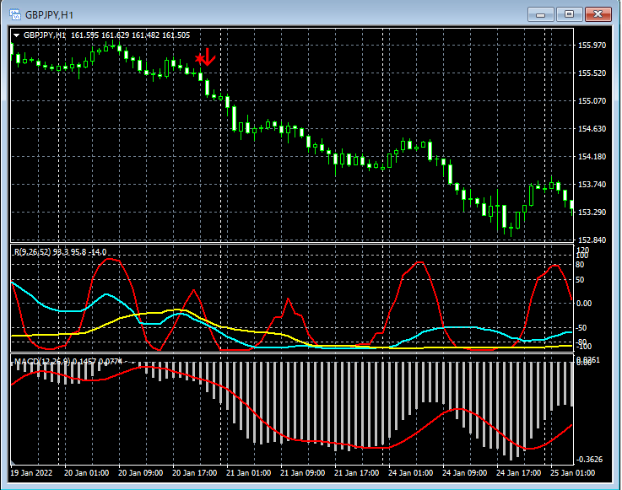Click the 0.00 level on the oscillator scale

click(584, 304)
